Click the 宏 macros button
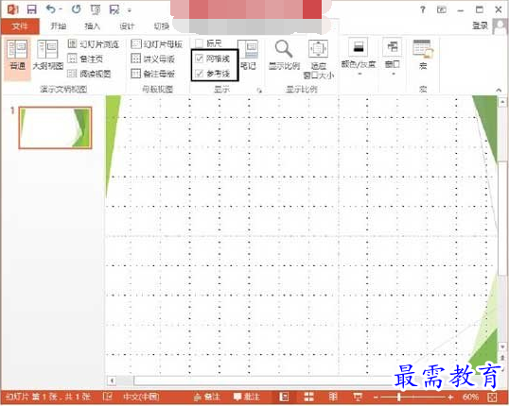The image size is (509, 406). 423,55
